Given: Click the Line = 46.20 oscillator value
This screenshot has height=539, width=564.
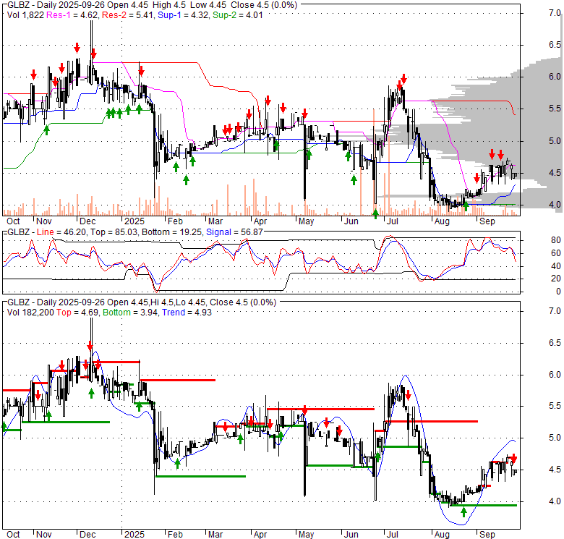Looking at the screenshot, I should pyautogui.click(x=61, y=232).
